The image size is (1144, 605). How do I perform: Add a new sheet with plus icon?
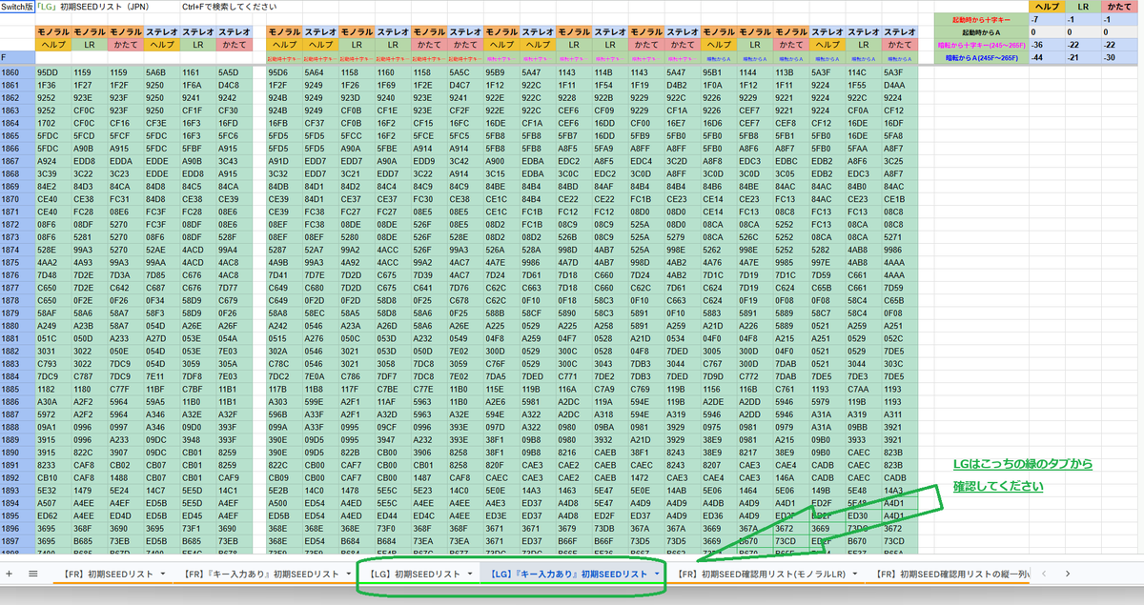pyautogui.click(x=10, y=574)
